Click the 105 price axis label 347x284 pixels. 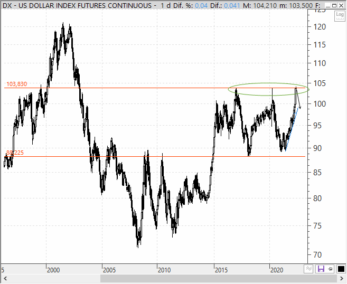320,83
